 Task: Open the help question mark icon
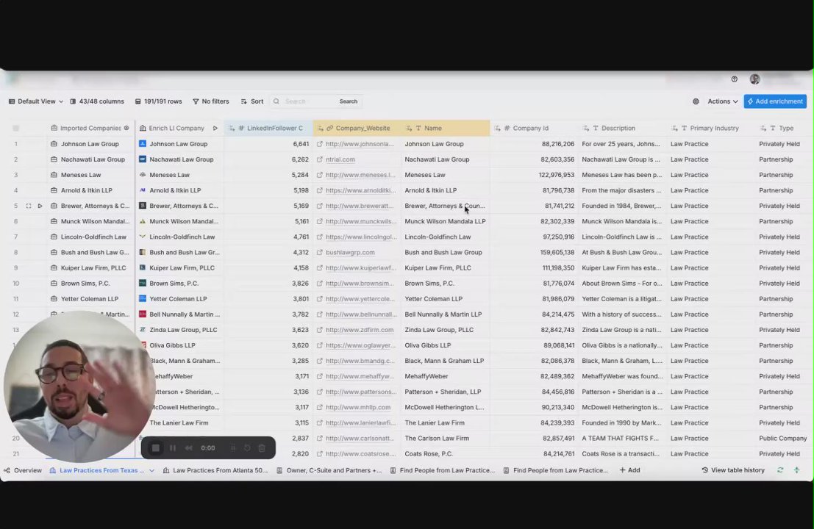click(734, 79)
